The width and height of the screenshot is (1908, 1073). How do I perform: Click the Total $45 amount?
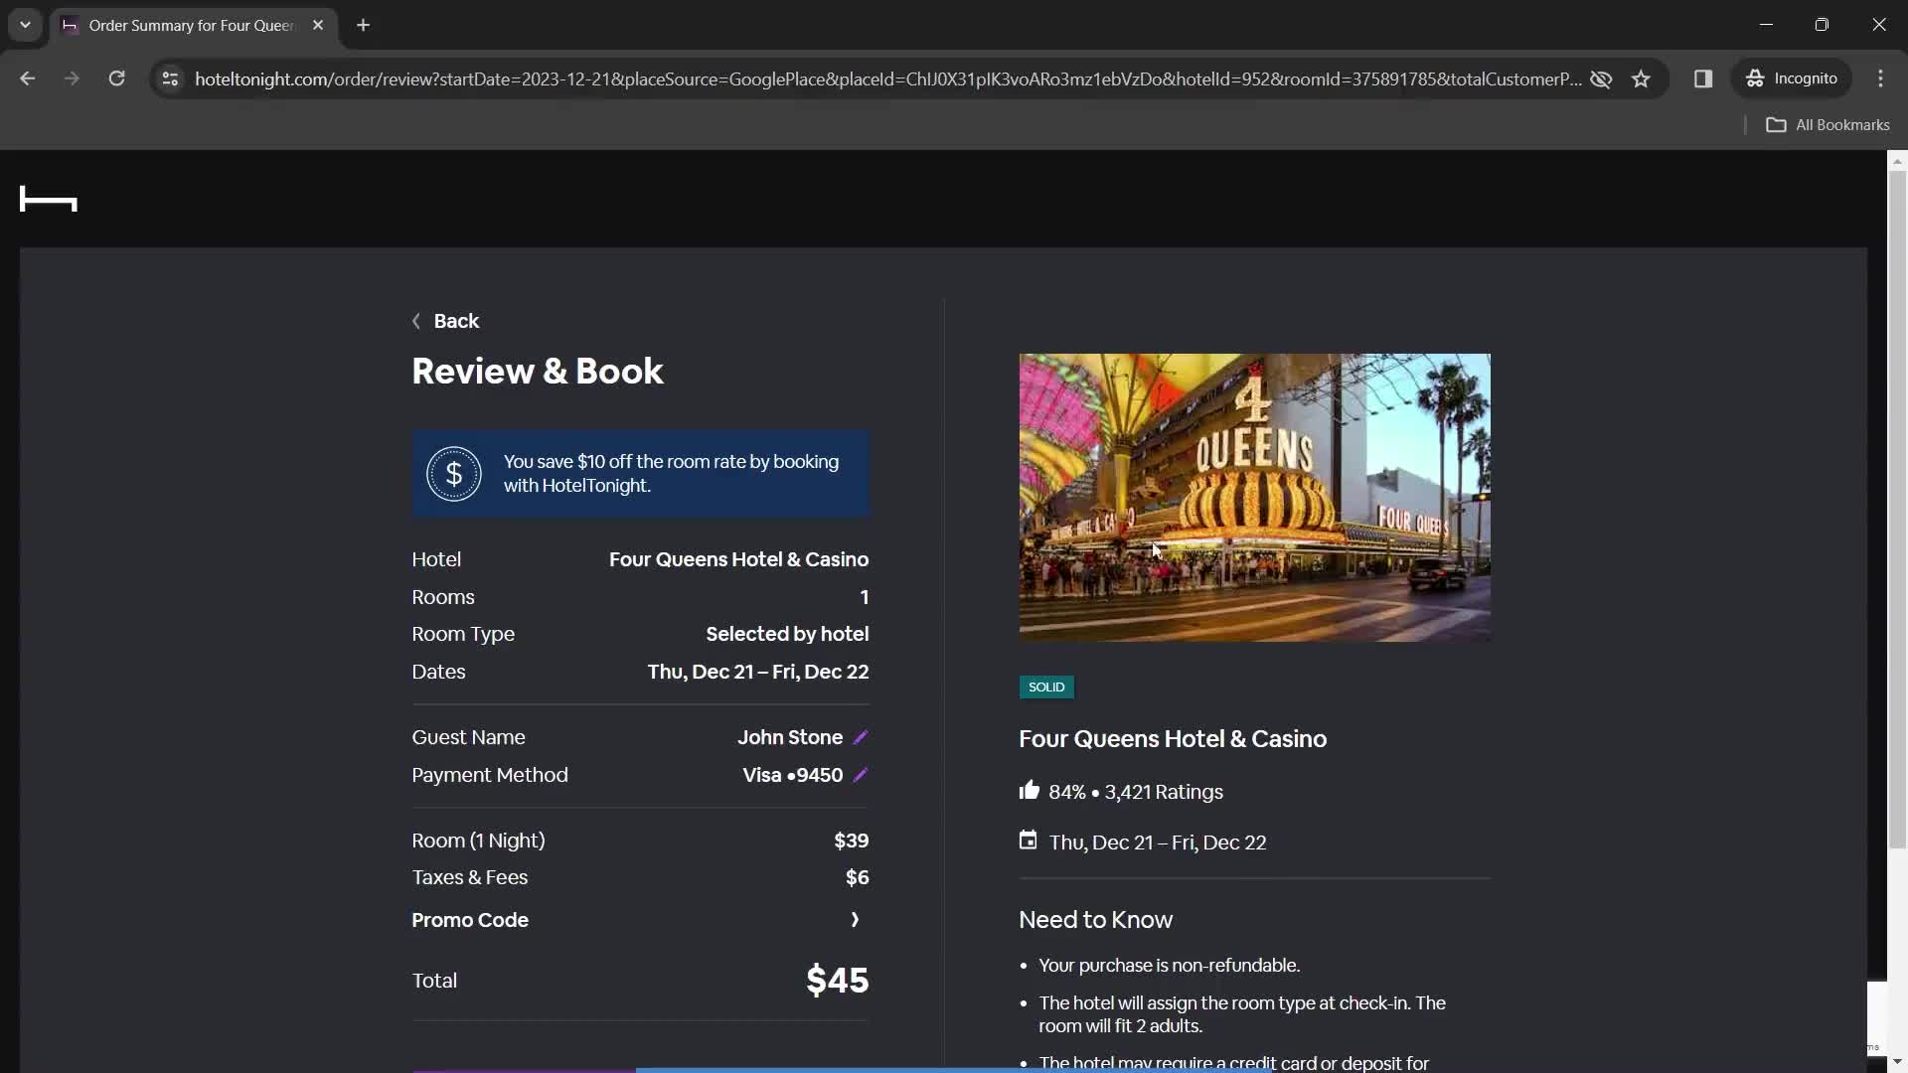tap(838, 981)
